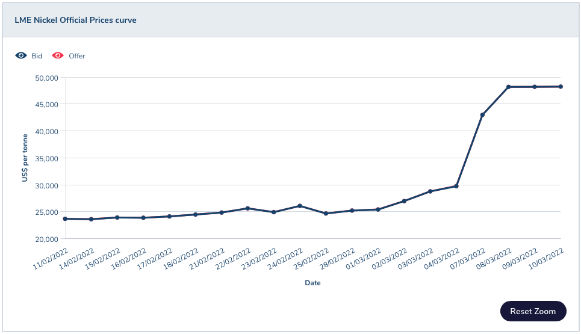
Task: Select the 25/02/2022 data point
Action: tap(326, 213)
